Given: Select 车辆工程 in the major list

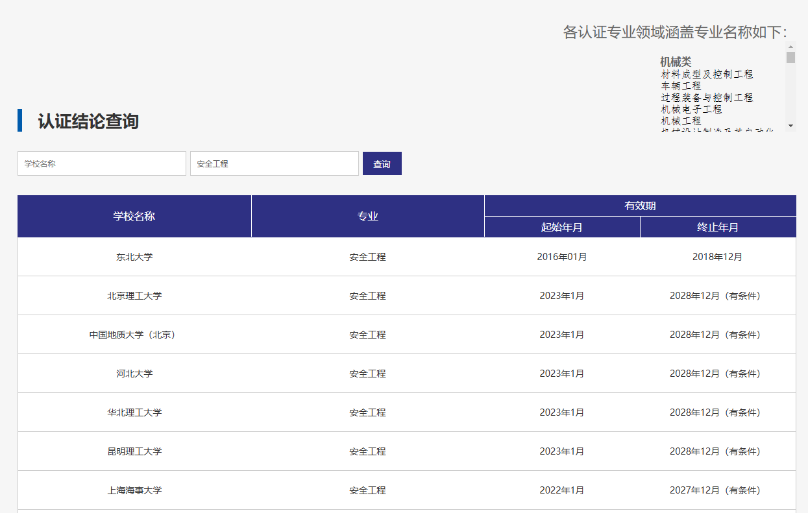Looking at the screenshot, I should click(681, 86).
